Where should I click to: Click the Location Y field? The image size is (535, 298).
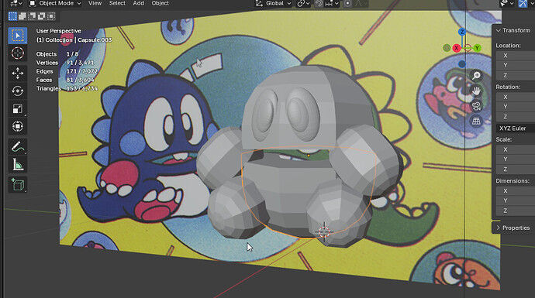tap(515, 65)
